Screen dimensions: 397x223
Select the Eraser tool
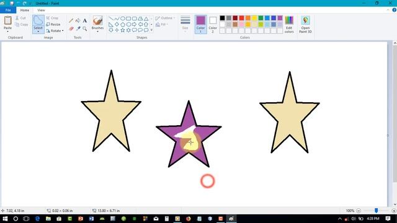point(71,28)
